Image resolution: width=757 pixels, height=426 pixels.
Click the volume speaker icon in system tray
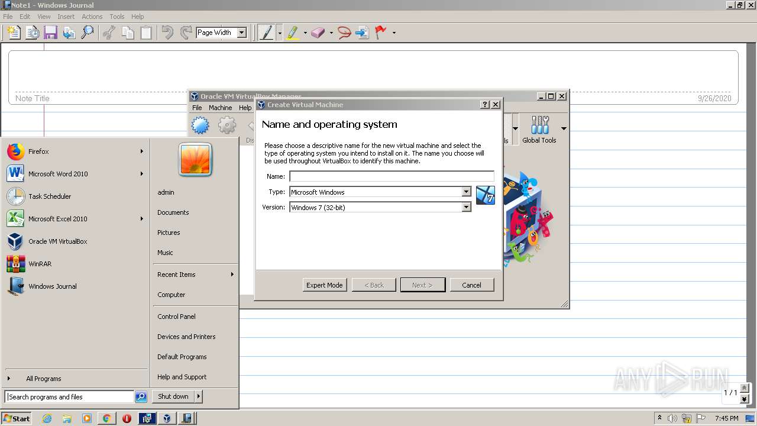[x=672, y=418]
